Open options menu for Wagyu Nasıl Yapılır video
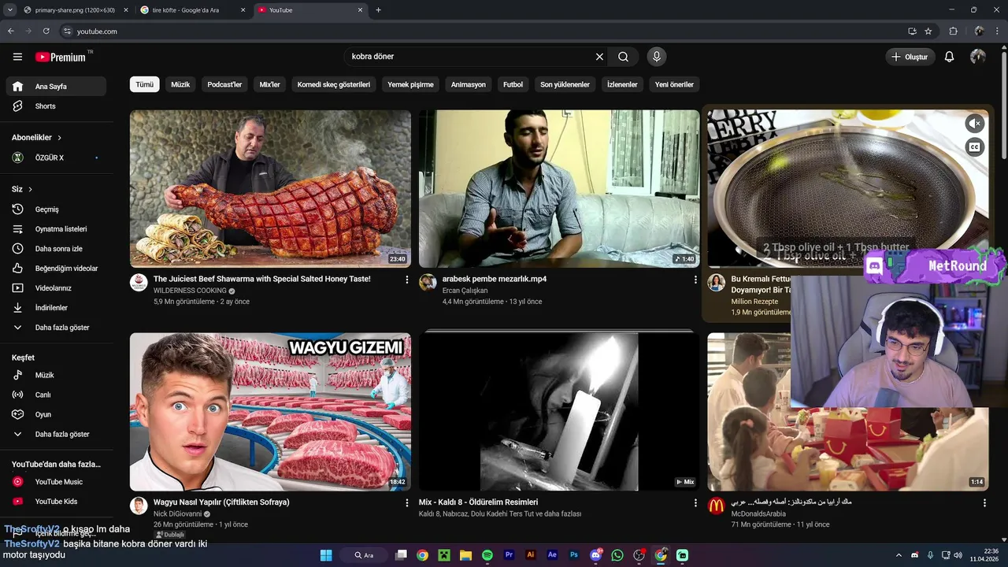 tap(407, 502)
